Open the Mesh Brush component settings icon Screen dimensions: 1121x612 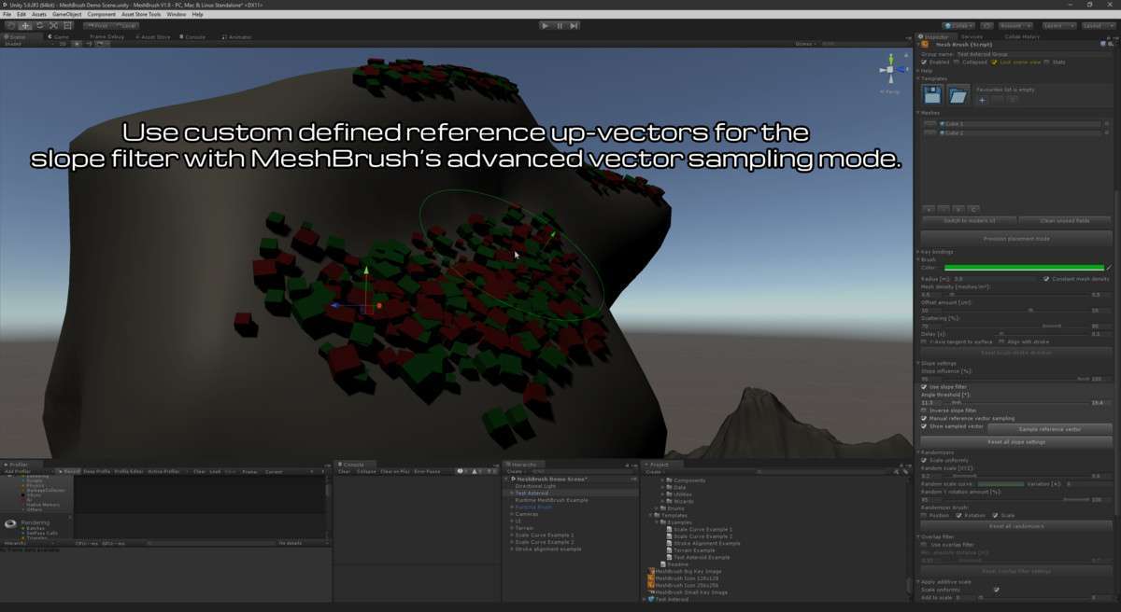coord(1109,44)
